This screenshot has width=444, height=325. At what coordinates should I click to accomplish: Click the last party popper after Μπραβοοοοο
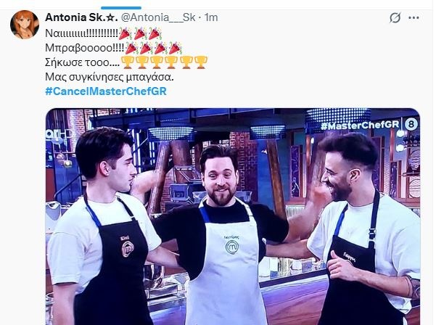pos(175,48)
